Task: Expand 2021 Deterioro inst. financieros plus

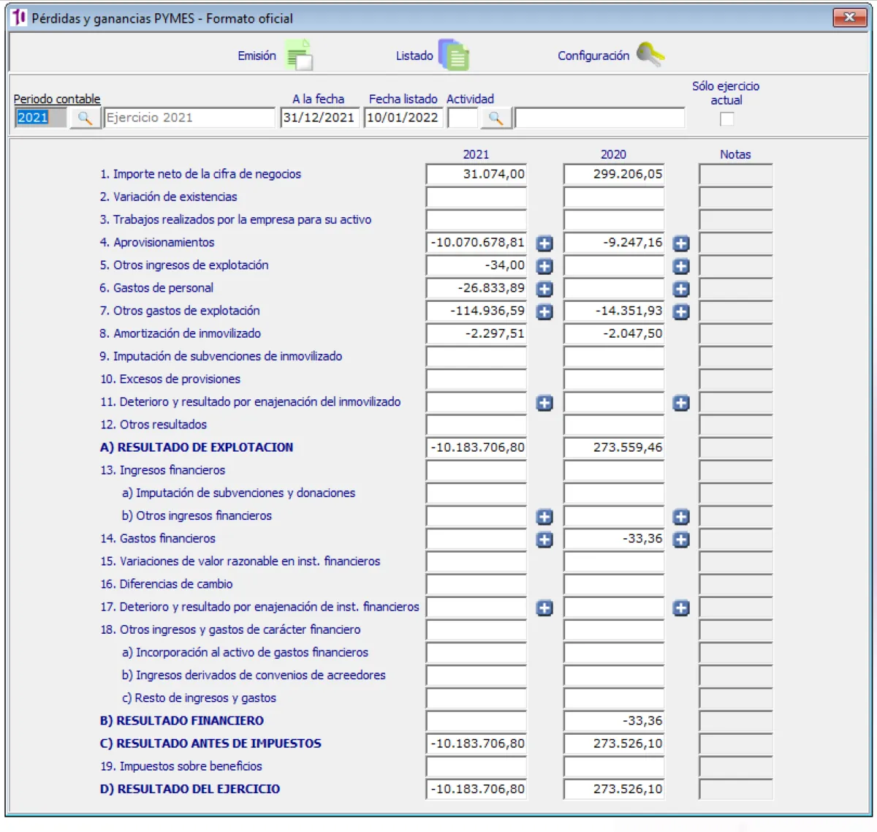Action: pos(544,608)
